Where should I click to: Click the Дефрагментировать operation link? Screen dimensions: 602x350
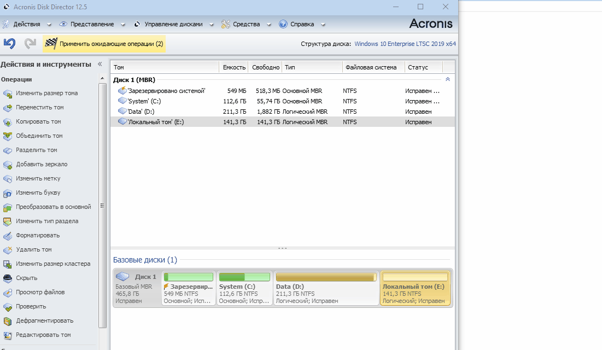click(x=44, y=321)
